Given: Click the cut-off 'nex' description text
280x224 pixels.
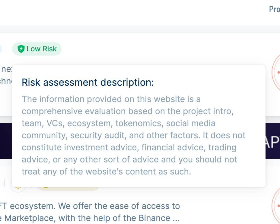Looking at the screenshot, I should tap(7, 69).
